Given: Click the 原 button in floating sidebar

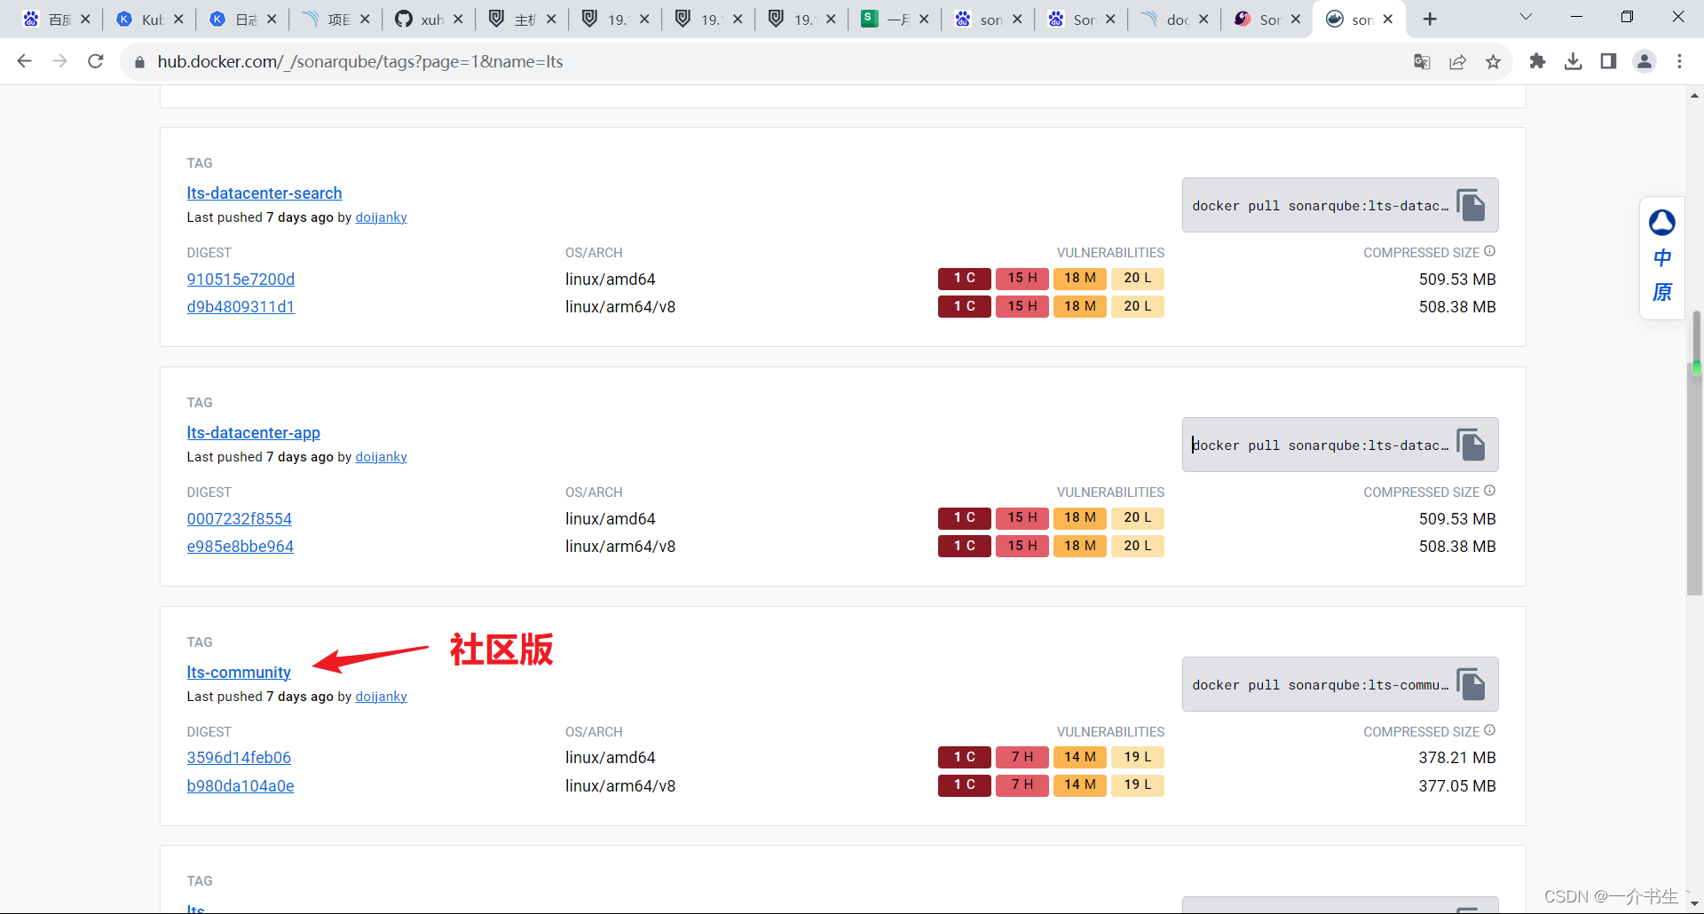Looking at the screenshot, I should click(1661, 292).
